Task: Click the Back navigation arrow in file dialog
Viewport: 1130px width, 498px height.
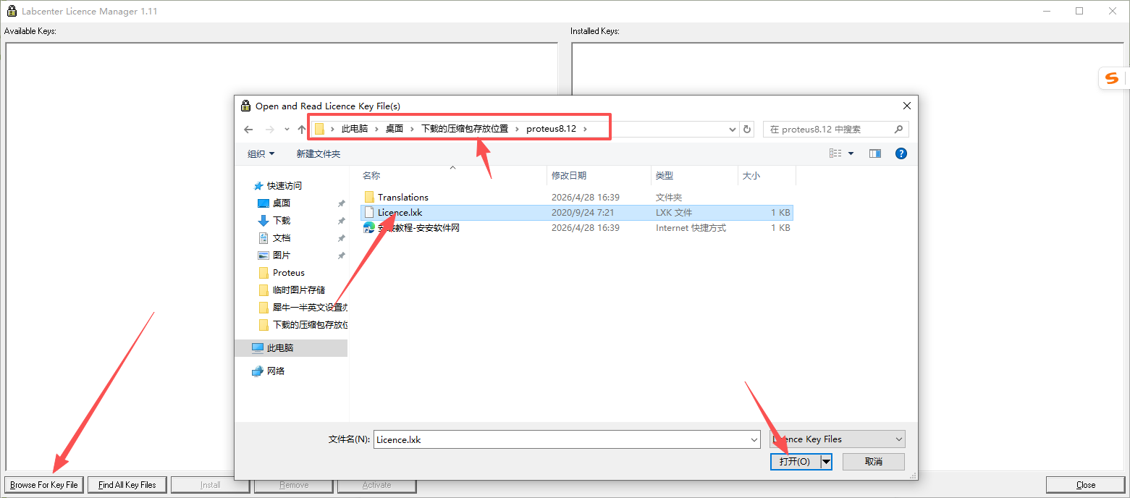Action: pyautogui.click(x=248, y=130)
